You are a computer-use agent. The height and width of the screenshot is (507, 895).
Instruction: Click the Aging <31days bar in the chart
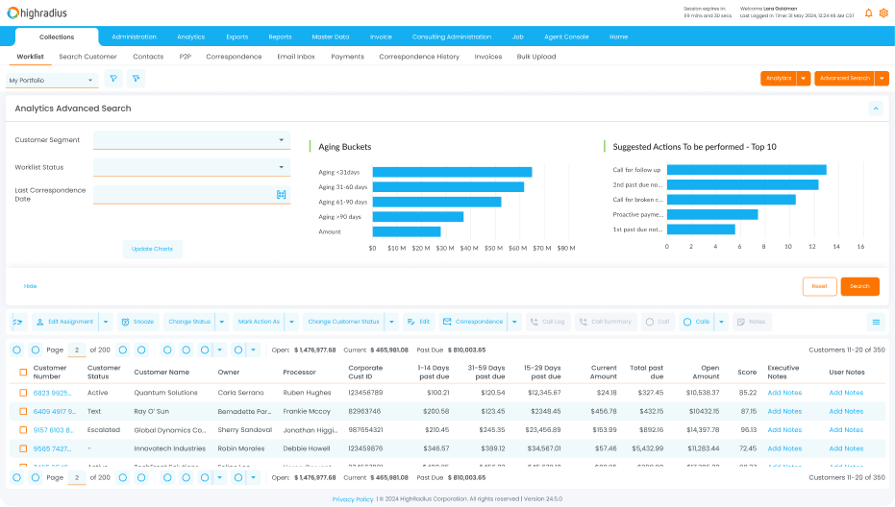(x=452, y=172)
